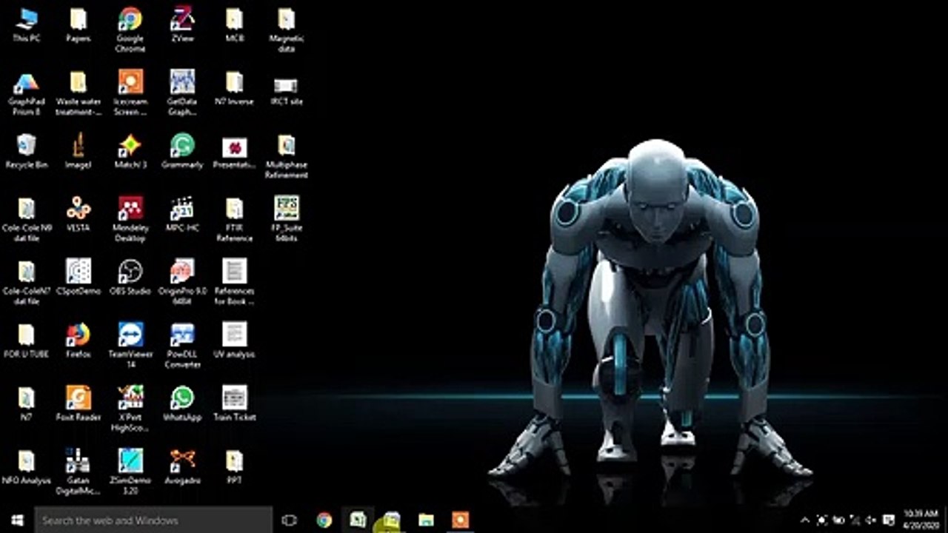Click the Match! 3 shortcut

tap(130, 152)
